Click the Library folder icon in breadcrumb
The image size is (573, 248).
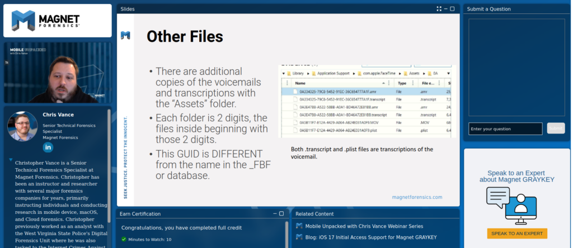(289, 73)
